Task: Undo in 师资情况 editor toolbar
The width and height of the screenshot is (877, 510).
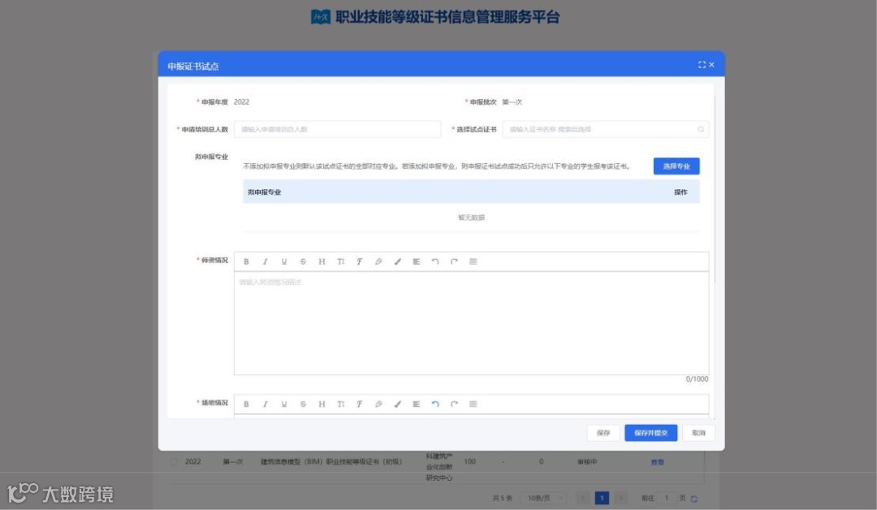Action: coord(435,261)
